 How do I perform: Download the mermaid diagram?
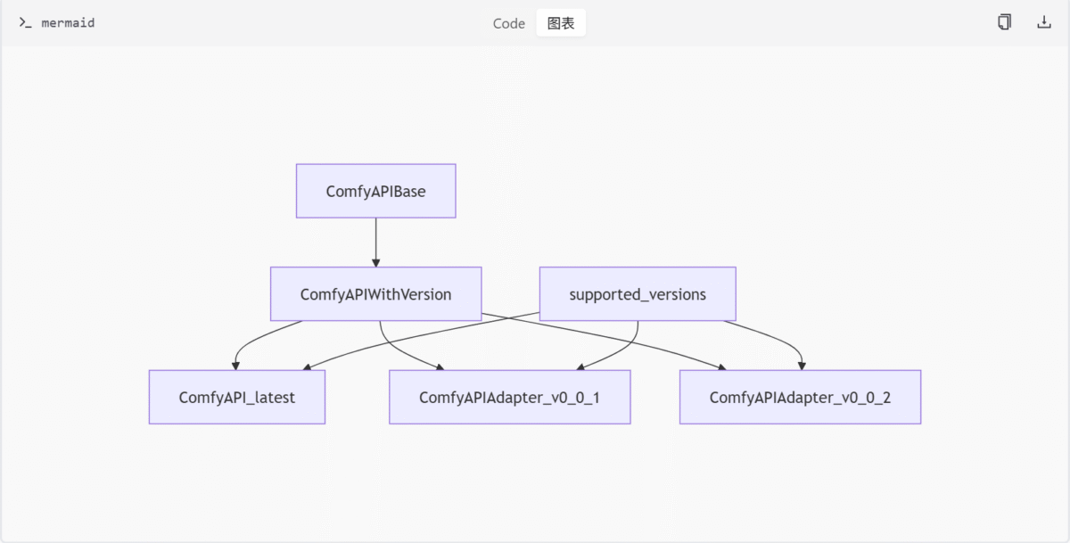[1044, 22]
